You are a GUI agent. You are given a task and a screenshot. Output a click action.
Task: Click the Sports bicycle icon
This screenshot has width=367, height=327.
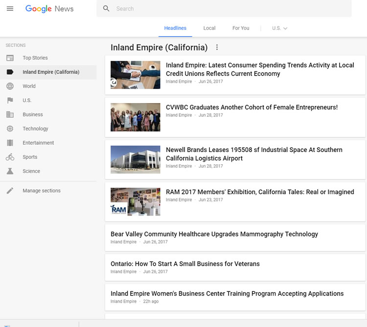pos(10,157)
